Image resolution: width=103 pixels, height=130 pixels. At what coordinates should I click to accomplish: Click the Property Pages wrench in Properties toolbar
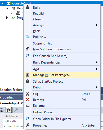(x=16, y=110)
